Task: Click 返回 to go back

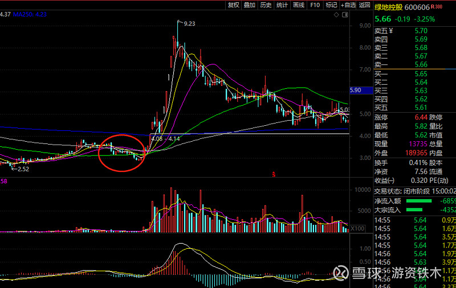Action: (x=364, y=5)
